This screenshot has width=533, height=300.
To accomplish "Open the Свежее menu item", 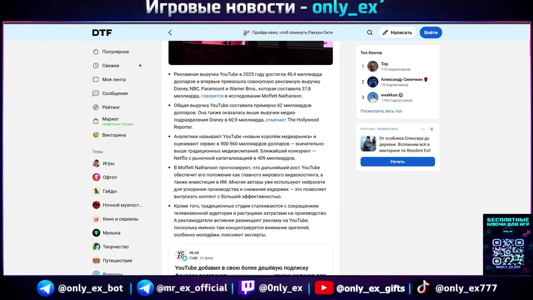I will 111,65.
